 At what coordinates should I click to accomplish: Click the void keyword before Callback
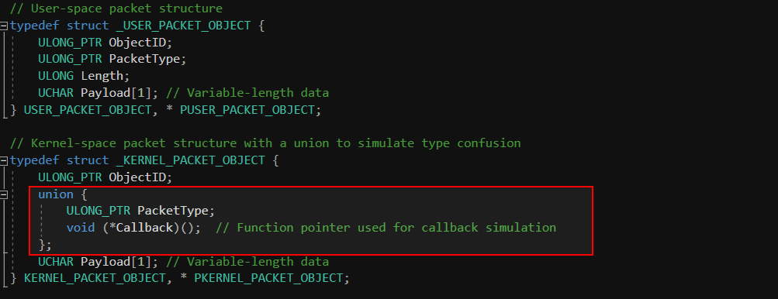pos(81,228)
